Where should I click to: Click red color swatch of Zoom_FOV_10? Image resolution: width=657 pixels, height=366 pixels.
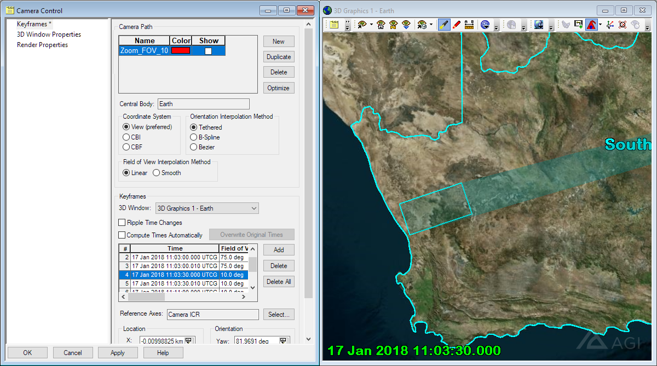pos(181,50)
